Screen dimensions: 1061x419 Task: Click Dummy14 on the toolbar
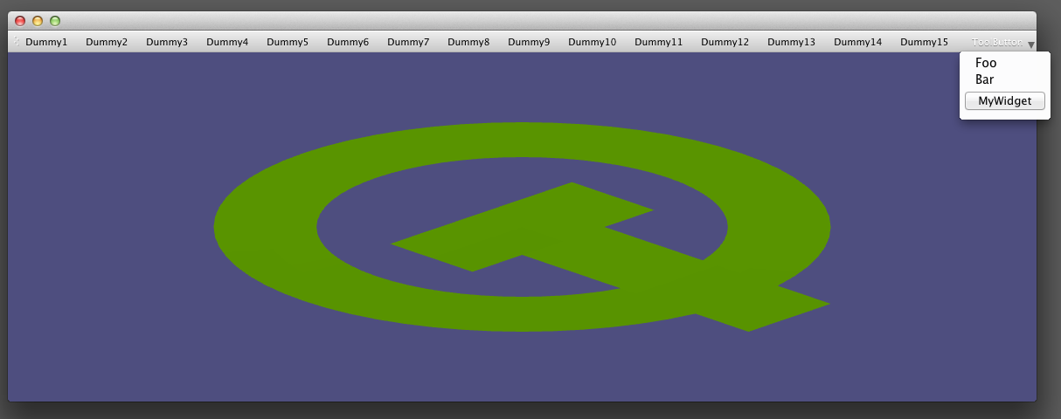858,42
